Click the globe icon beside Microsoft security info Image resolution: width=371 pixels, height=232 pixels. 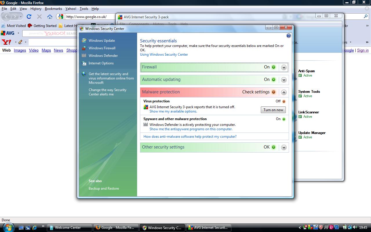(x=84, y=74)
